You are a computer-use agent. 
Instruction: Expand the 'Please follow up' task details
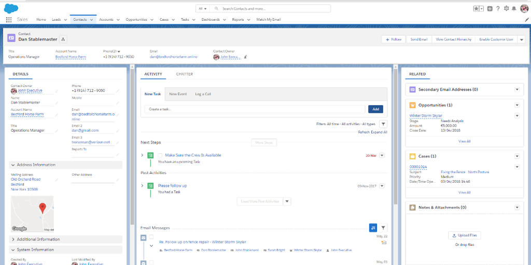point(143,185)
